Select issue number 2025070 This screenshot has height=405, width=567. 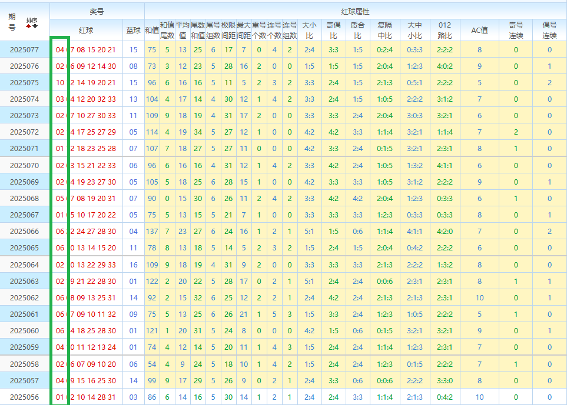(24, 165)
